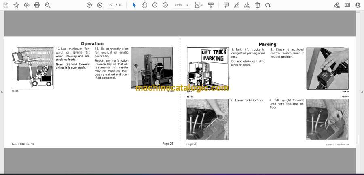This screenshot has width=364, height=175.
Task: Edit the current page number field
Action: point(110,5)
